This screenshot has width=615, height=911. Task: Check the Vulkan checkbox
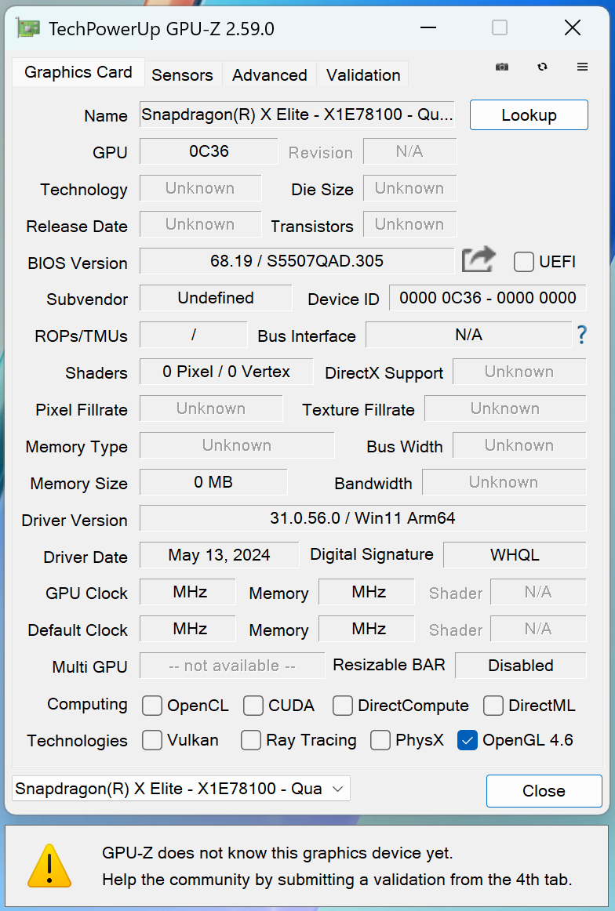[x=152, y=740]
